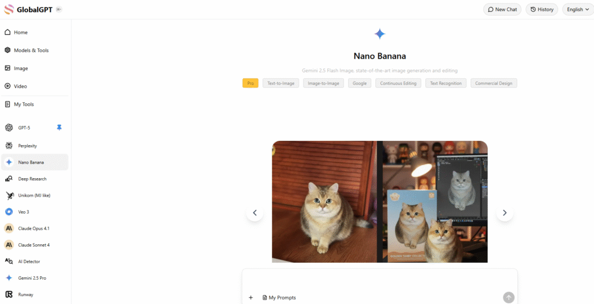
Task: Start a New Chat
Action: (502, 9)
